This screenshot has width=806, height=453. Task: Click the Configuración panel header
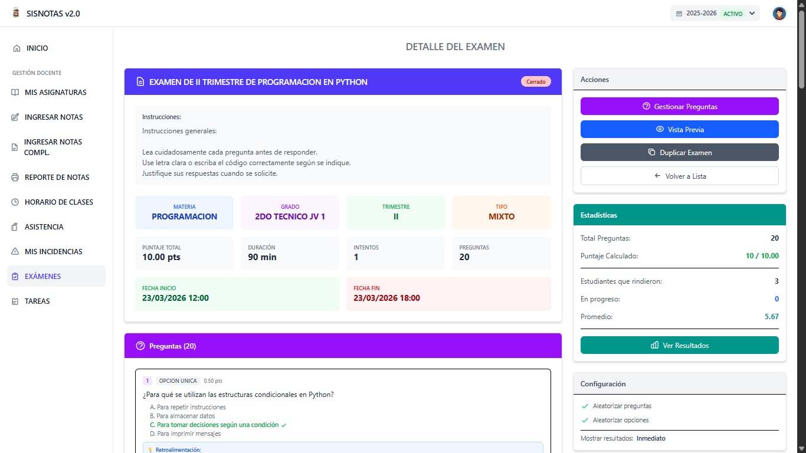(x=680, y=383)
